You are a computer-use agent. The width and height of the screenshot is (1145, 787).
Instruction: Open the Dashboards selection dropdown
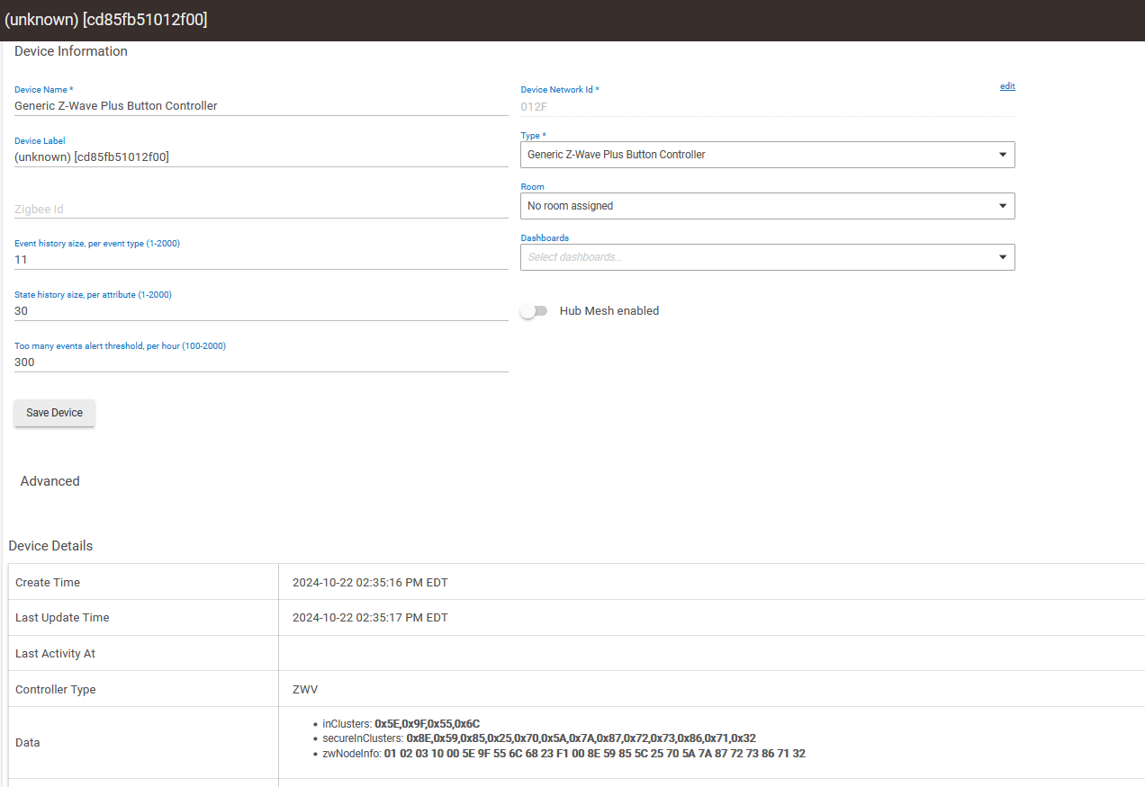point(768,257)
